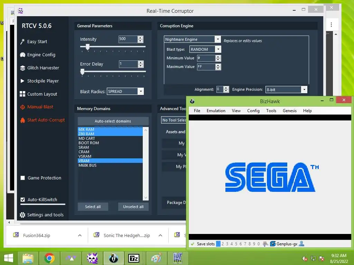Open the Blast Radius dropdown

141,91
